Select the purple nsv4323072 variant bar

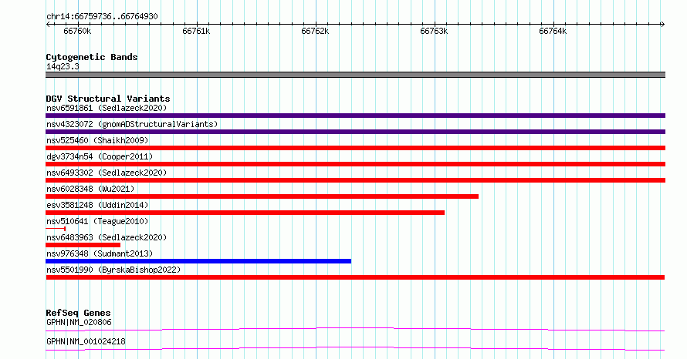[x=355, y=132]
